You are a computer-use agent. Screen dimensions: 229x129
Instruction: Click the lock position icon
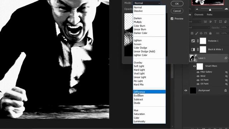tap(201, 33)
